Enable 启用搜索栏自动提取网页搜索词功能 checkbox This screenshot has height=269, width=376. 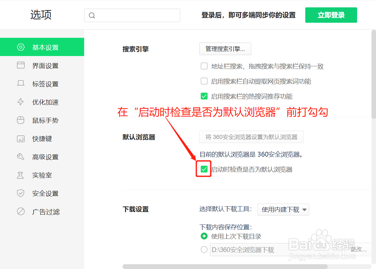(204, 81)
